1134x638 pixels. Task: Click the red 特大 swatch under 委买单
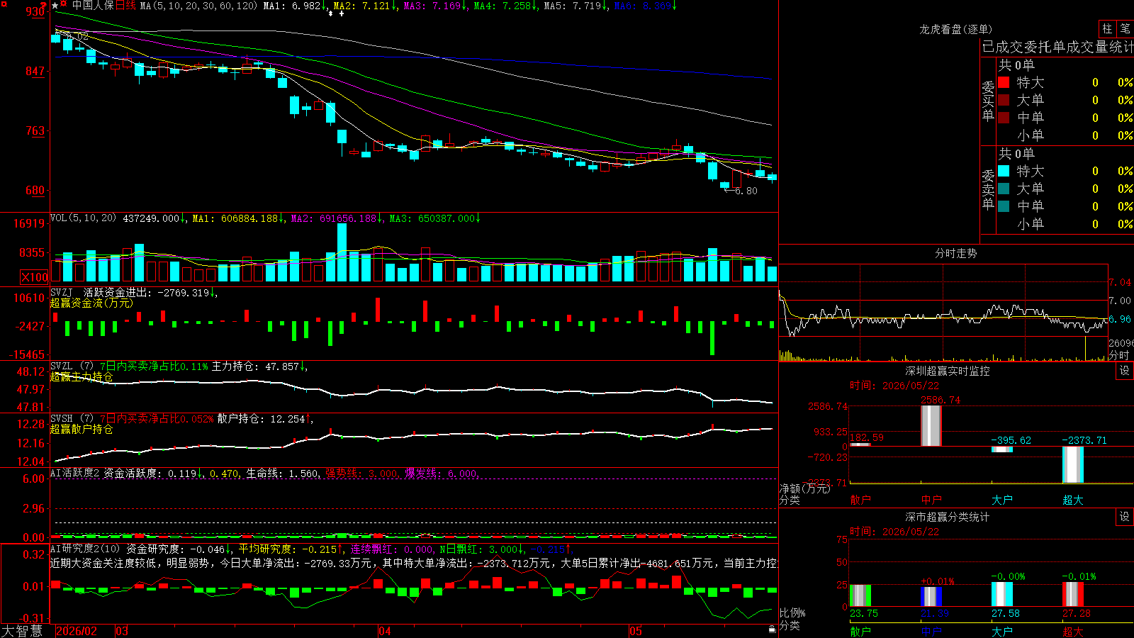[x=1004, y=82]
